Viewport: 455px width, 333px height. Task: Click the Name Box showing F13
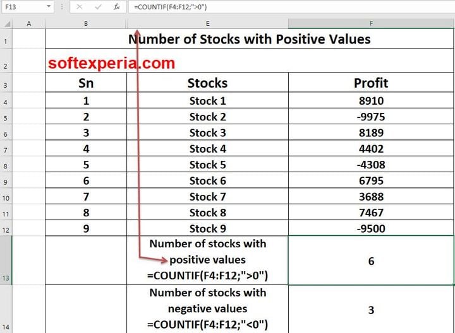(22, 6)
